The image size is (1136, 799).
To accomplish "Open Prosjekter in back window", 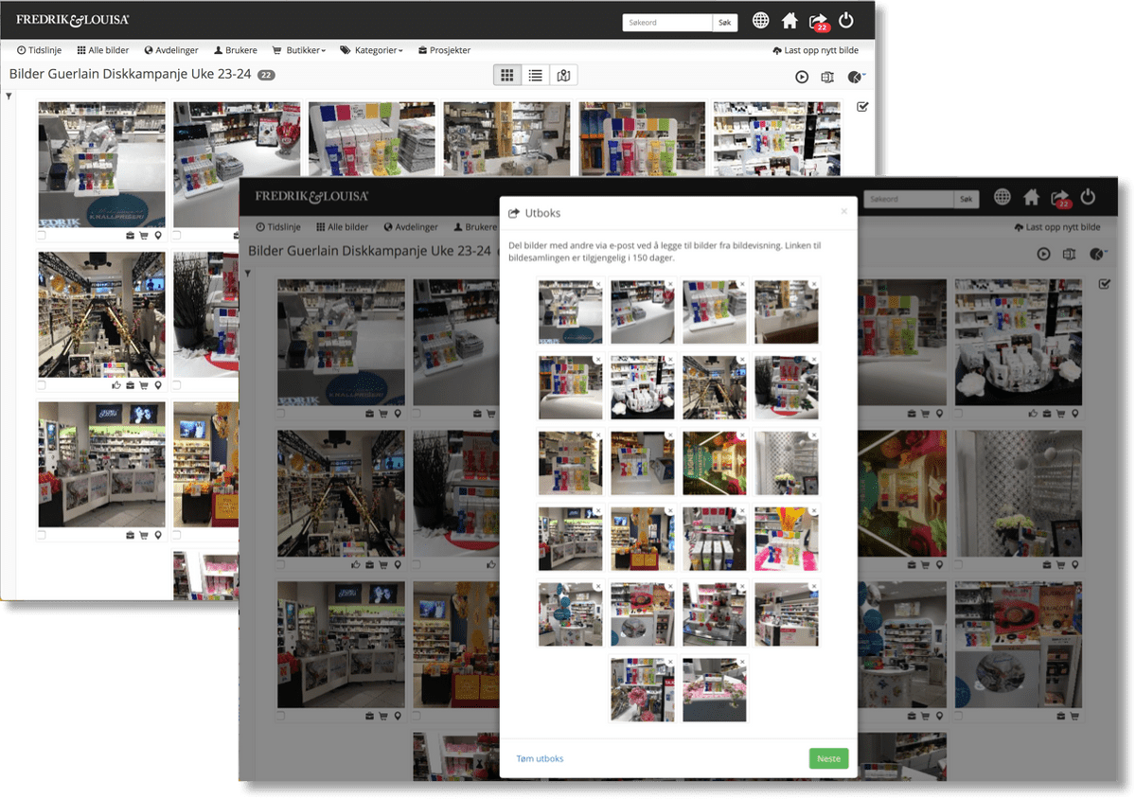I will tap(443, 50).
